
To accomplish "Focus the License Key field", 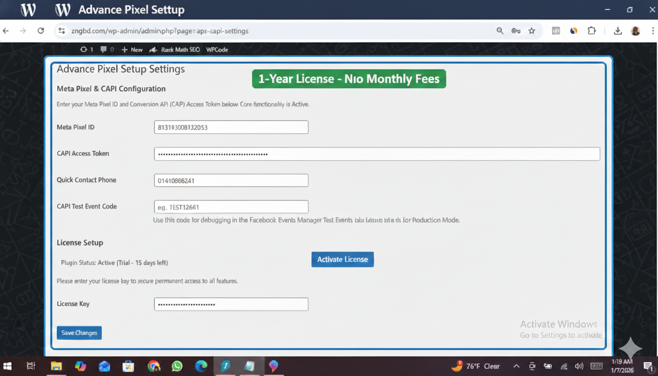I will coord(231,304).
